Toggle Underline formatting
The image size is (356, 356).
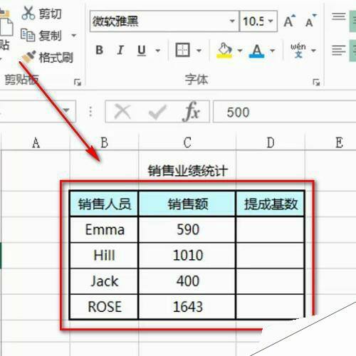pyautogui.click(x=142, y=51)
